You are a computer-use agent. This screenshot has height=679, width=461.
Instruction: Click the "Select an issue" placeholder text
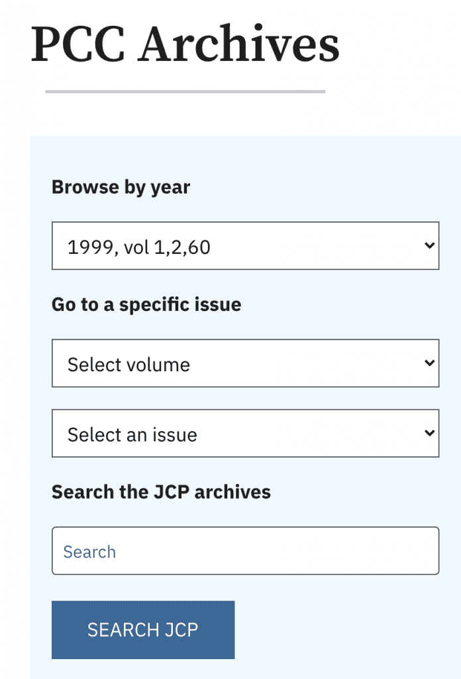[x=132, y=435]
